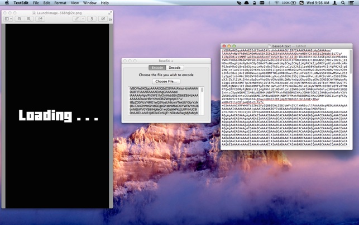359x225 pixels.
Task: Expand the pen highlight tool dropdown
Action: tap(83, 19)
